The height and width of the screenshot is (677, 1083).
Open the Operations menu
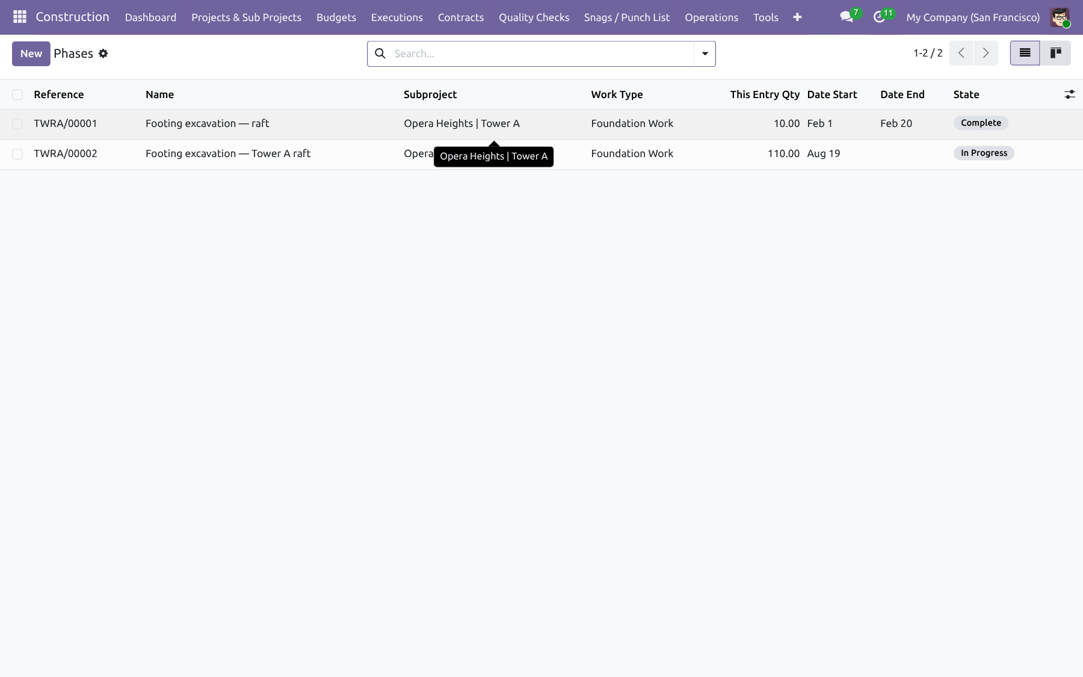[711, 17]
